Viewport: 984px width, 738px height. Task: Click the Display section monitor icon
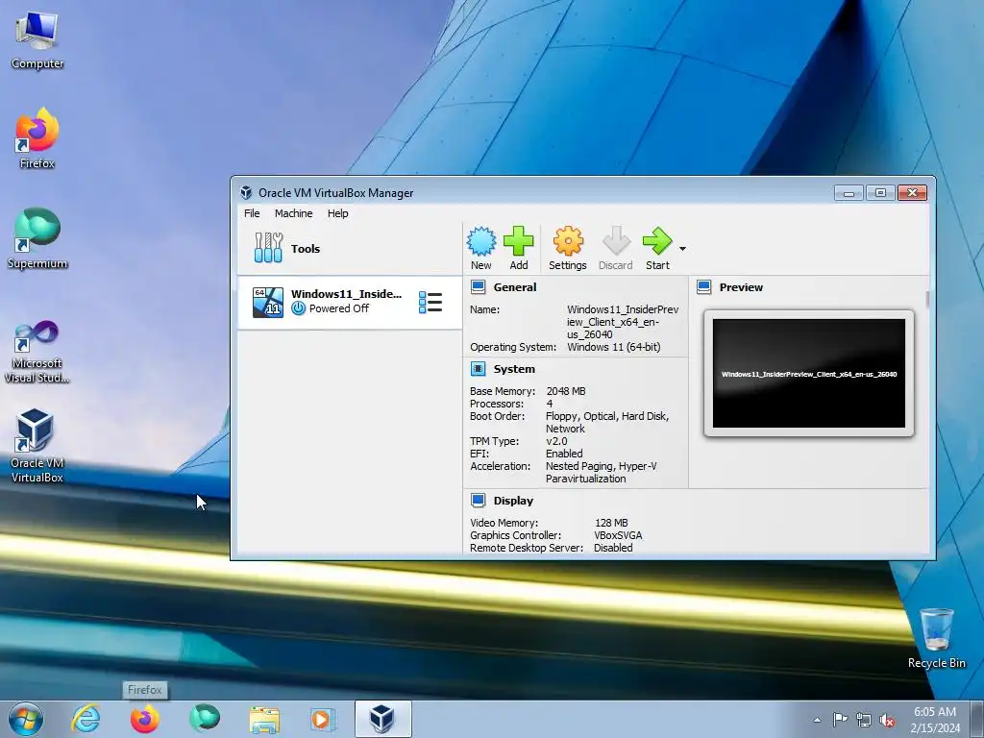click(479, 501)
